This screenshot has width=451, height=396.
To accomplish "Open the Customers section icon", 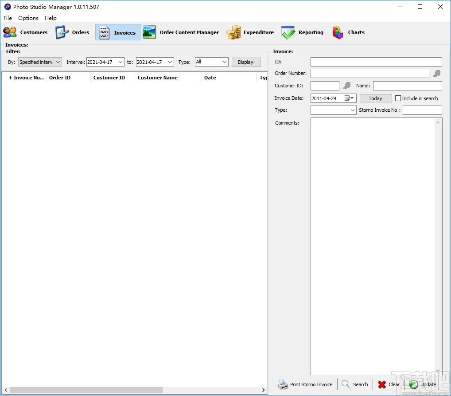I will 10,32.
